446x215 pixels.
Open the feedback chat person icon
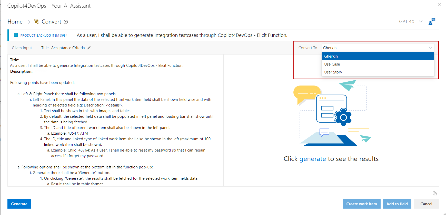432,21
